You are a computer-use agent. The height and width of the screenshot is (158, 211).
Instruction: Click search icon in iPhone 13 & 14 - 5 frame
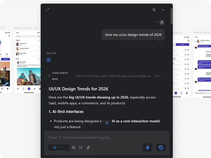pos(188,41)
